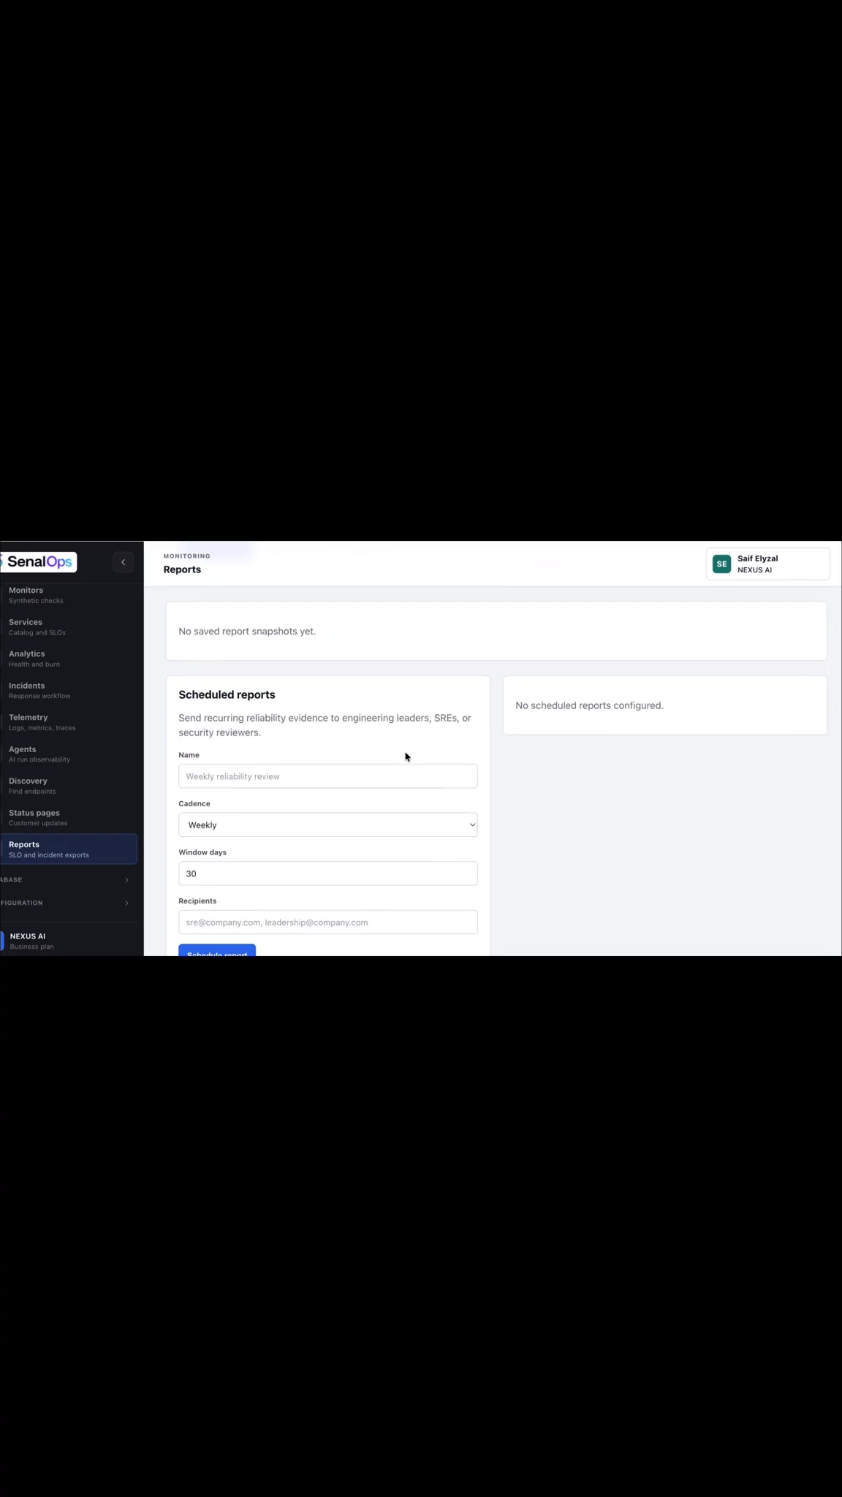Open the Saif Elyzal account menu

767,564
